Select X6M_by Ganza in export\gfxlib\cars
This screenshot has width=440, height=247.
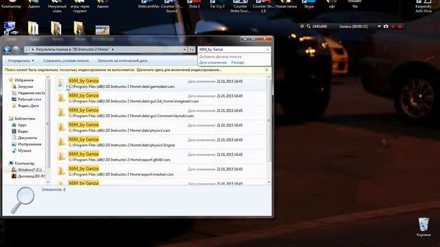point(160,156)
